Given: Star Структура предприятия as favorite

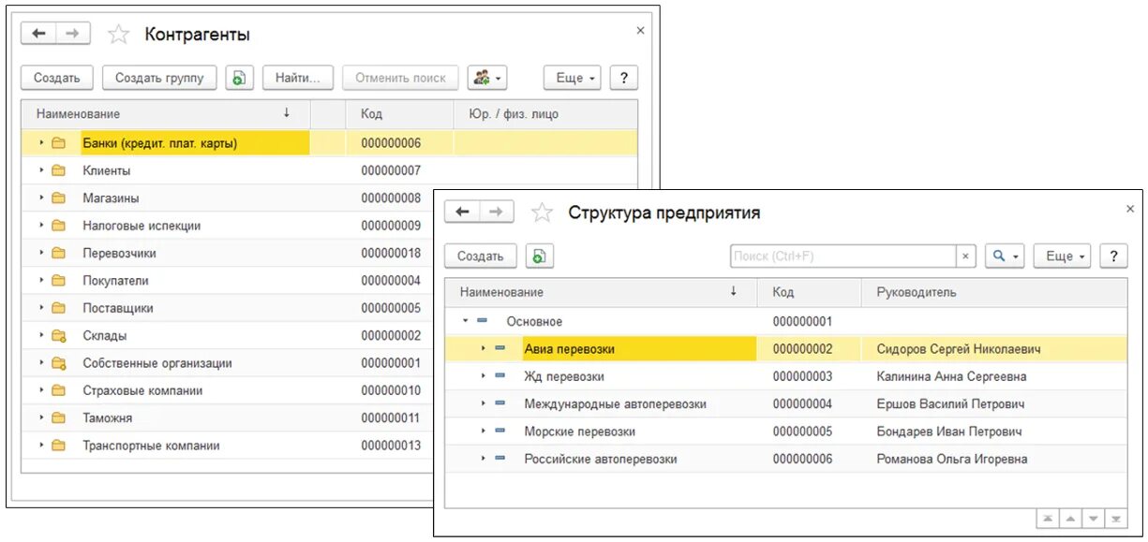Looking at the screenshot, I should (542, 212).
